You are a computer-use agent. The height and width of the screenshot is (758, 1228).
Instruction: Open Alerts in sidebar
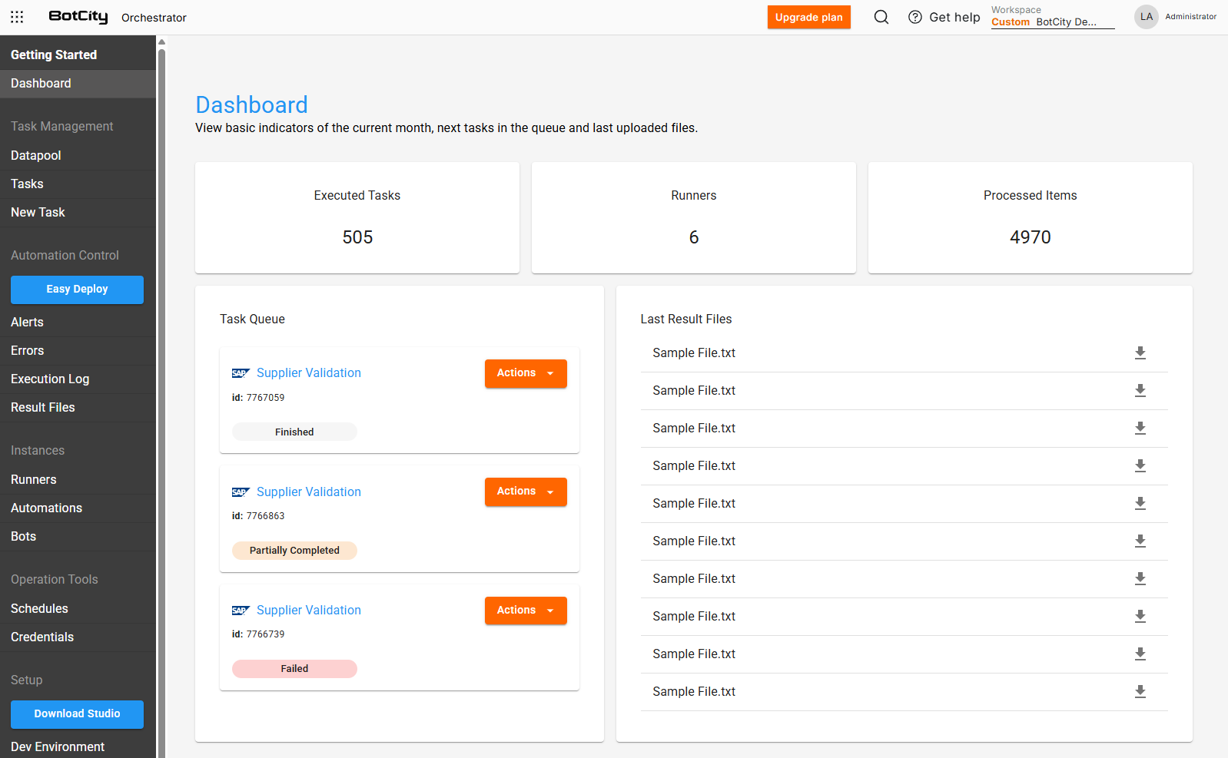click(x=78, y=322)
